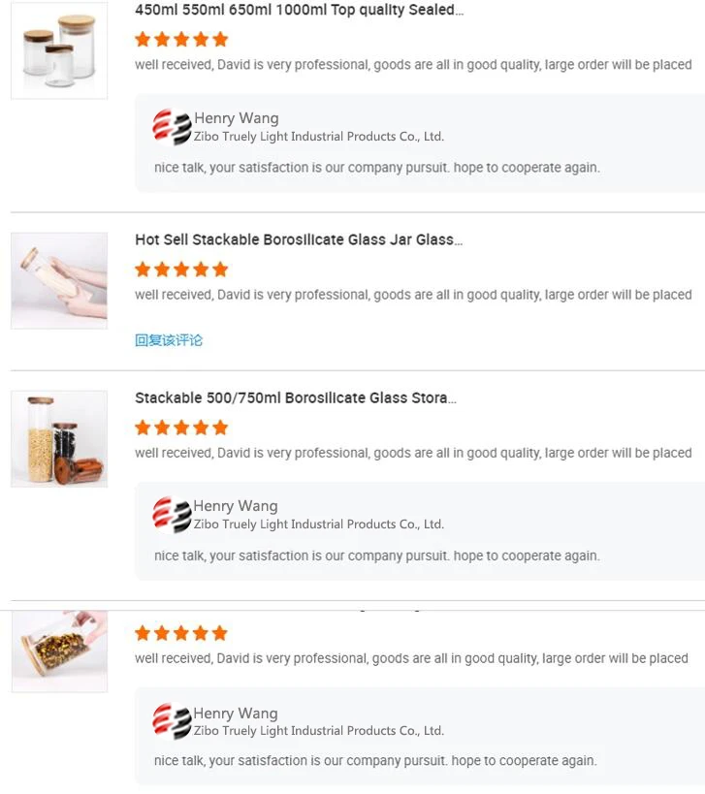The width and height of the screenshot is (705, 794).
Task: Click the reply text in first seller response
Action: click(x=376, y=168)
